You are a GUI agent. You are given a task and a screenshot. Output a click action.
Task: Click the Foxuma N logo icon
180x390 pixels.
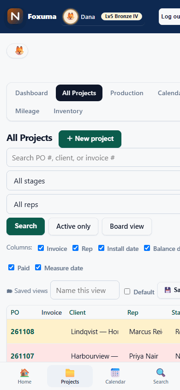(x=15, y=17)
